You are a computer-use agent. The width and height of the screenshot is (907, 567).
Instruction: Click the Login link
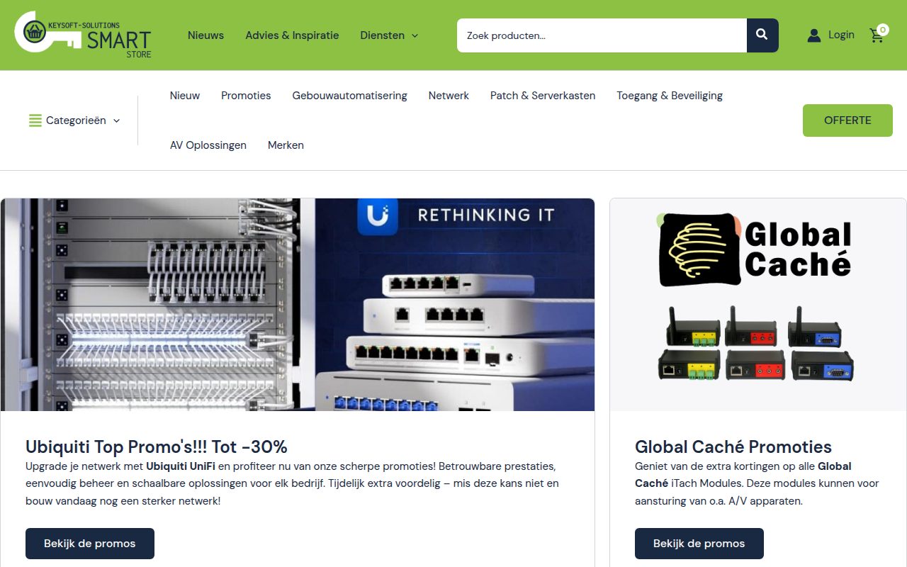coord(841,35)
